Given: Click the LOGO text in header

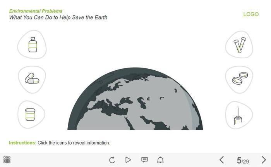Looking at the screenshot, I should coord(251,14).
